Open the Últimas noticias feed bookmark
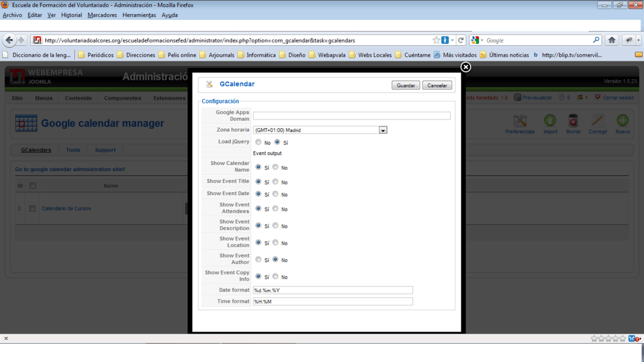 [x=504, y=55]
